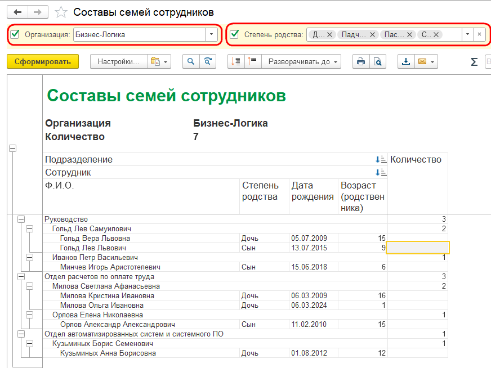Viewport: 491px width, 368px height.
Task: Collapse Милова Светлана Афанасьевна group
Action: (29, 286)
